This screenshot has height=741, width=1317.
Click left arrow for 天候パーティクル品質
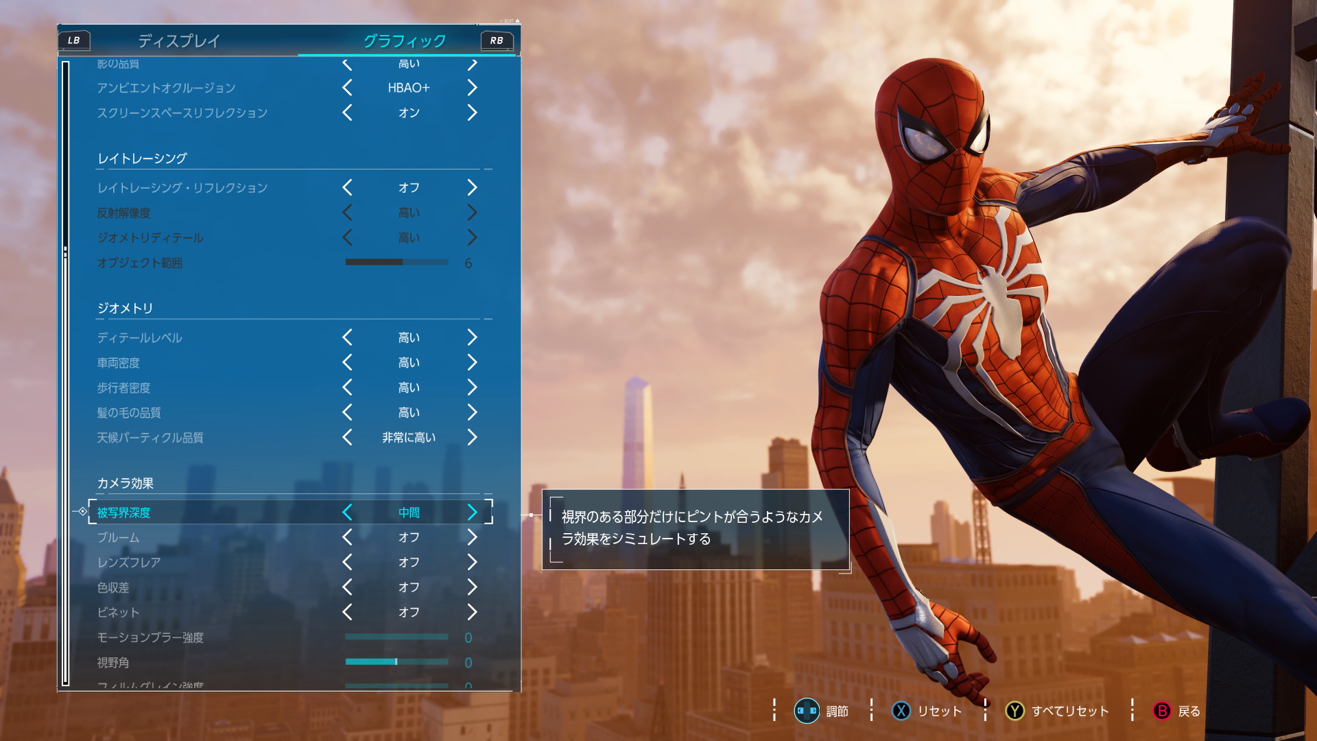(347, 437)
